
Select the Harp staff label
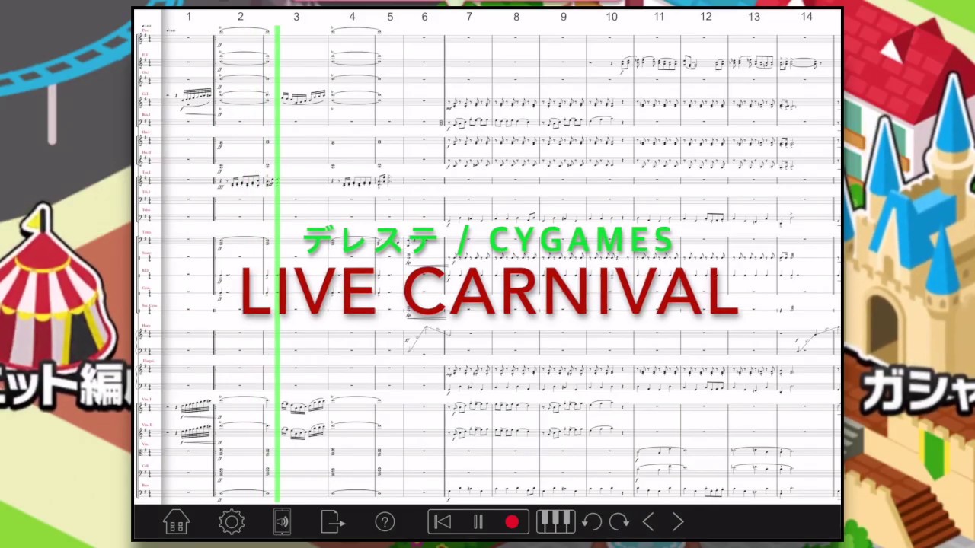pyautogui.click(x=145, y=326)
